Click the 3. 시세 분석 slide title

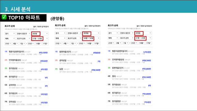(x=18, y=9)
